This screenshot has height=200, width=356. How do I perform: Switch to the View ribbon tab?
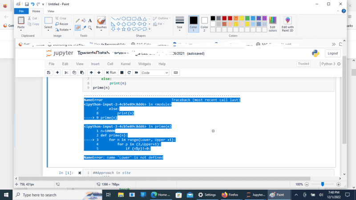(51, 11)
